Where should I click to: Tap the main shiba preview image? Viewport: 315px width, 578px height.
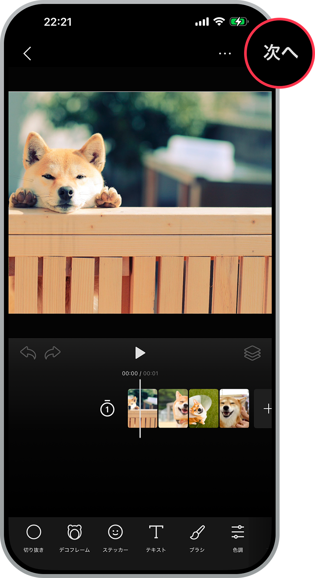[x=140, y=202]
